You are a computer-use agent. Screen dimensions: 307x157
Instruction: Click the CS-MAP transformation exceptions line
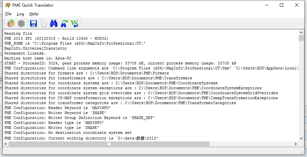(x=141, y=98)
